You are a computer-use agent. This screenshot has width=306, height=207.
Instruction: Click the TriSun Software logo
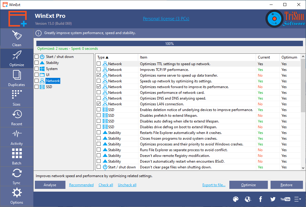click(285, 19)
